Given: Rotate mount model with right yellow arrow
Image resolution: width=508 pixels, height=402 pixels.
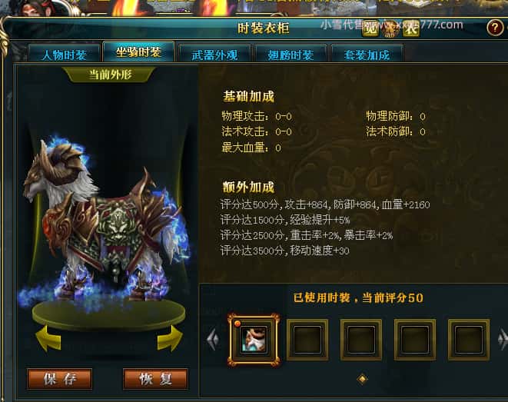Looking at the screenshot, I should (170, 338).
